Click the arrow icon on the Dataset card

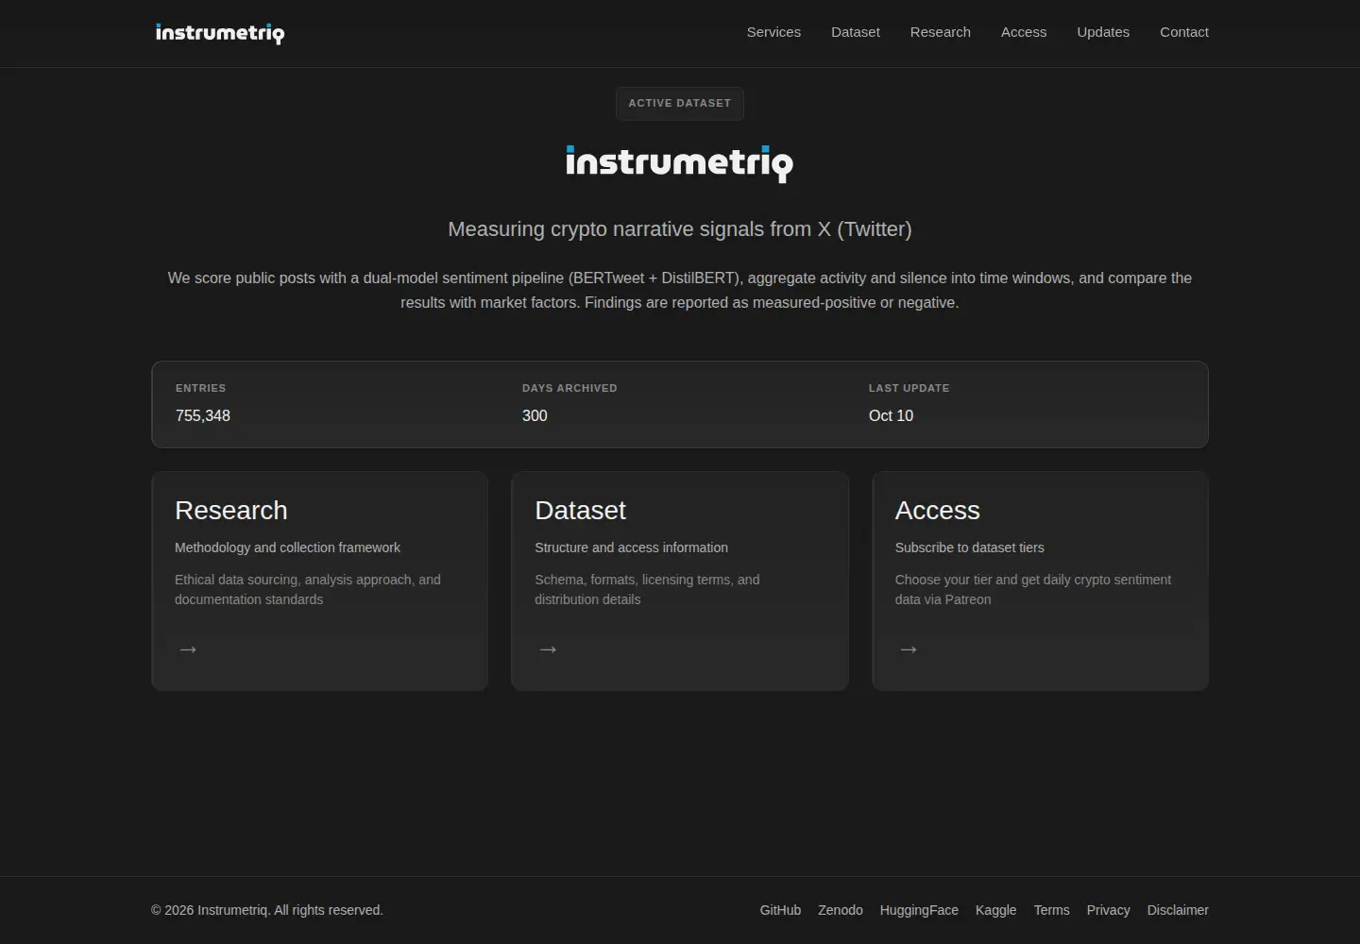(x=548, y=649)
